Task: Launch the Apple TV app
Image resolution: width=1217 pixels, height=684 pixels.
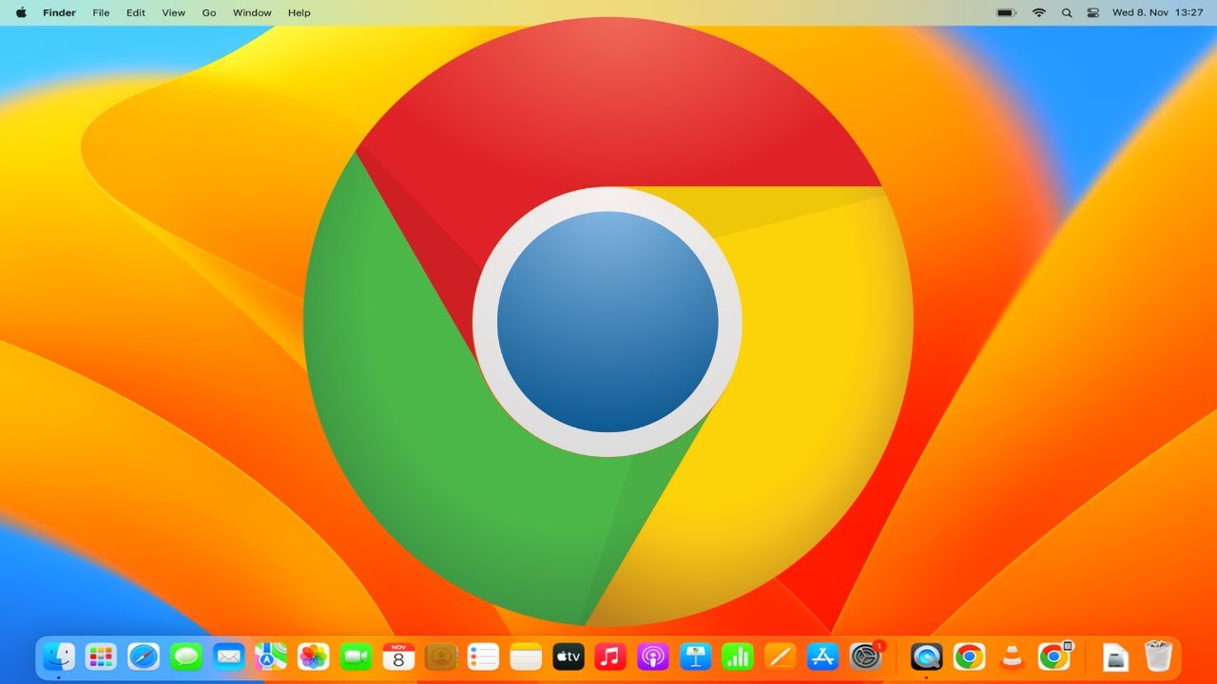Action: point(568,655)
